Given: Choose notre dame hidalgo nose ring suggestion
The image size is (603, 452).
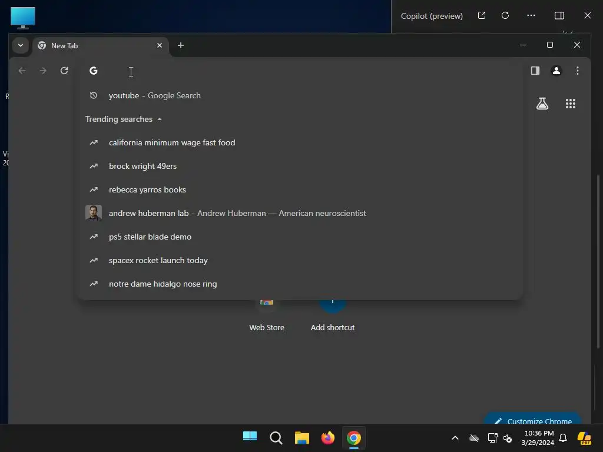Looking at the screenshot, I should 300,284.
